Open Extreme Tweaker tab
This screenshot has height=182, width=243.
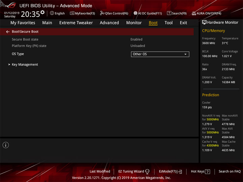pyautogui.click(x=76, y=23)
